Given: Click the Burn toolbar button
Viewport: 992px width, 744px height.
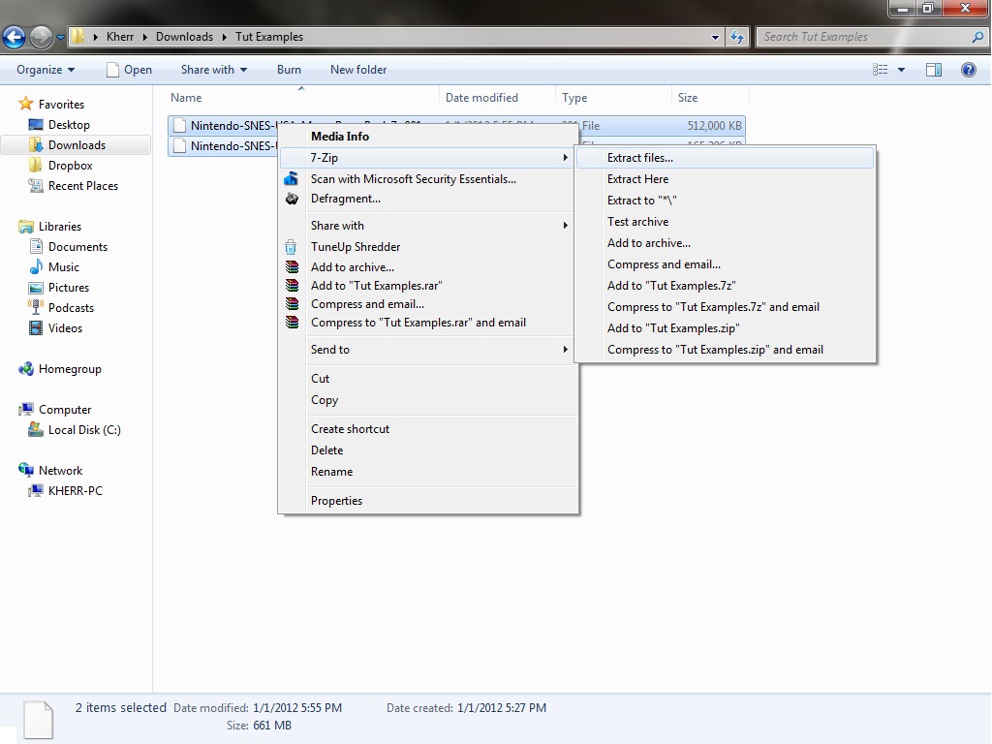Looking at the screenshot, I should click(x=289, y=70).
